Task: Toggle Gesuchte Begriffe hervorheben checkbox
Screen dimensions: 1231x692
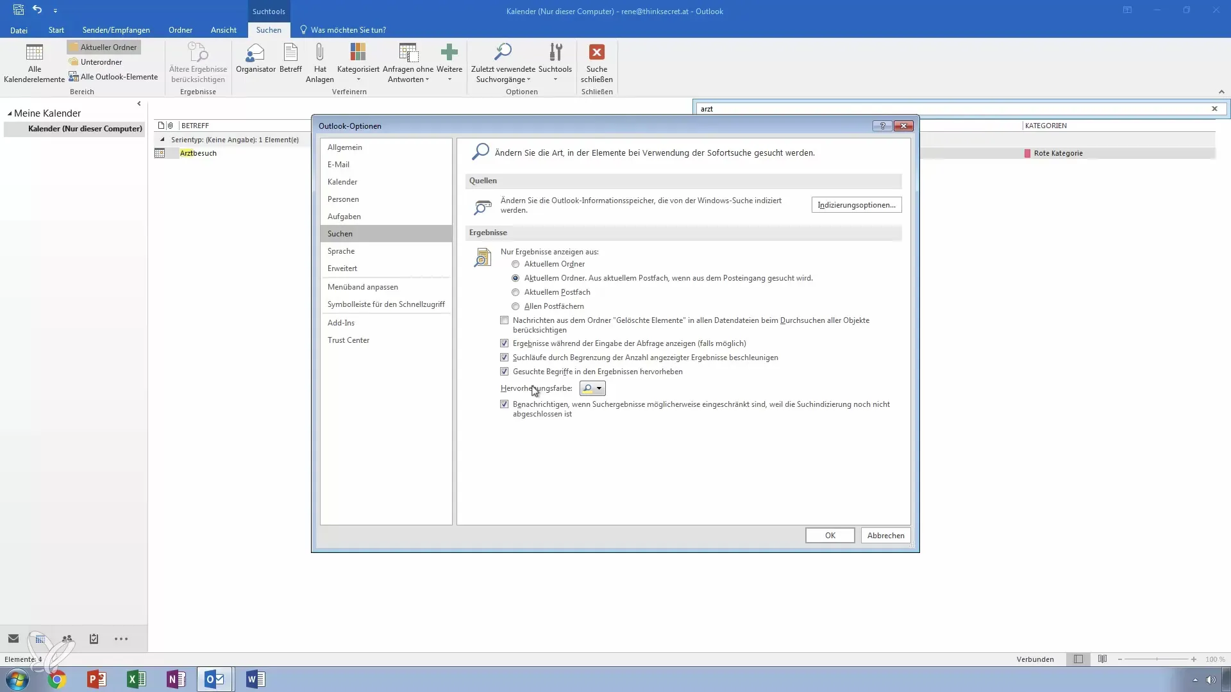Action: point(505,372)
